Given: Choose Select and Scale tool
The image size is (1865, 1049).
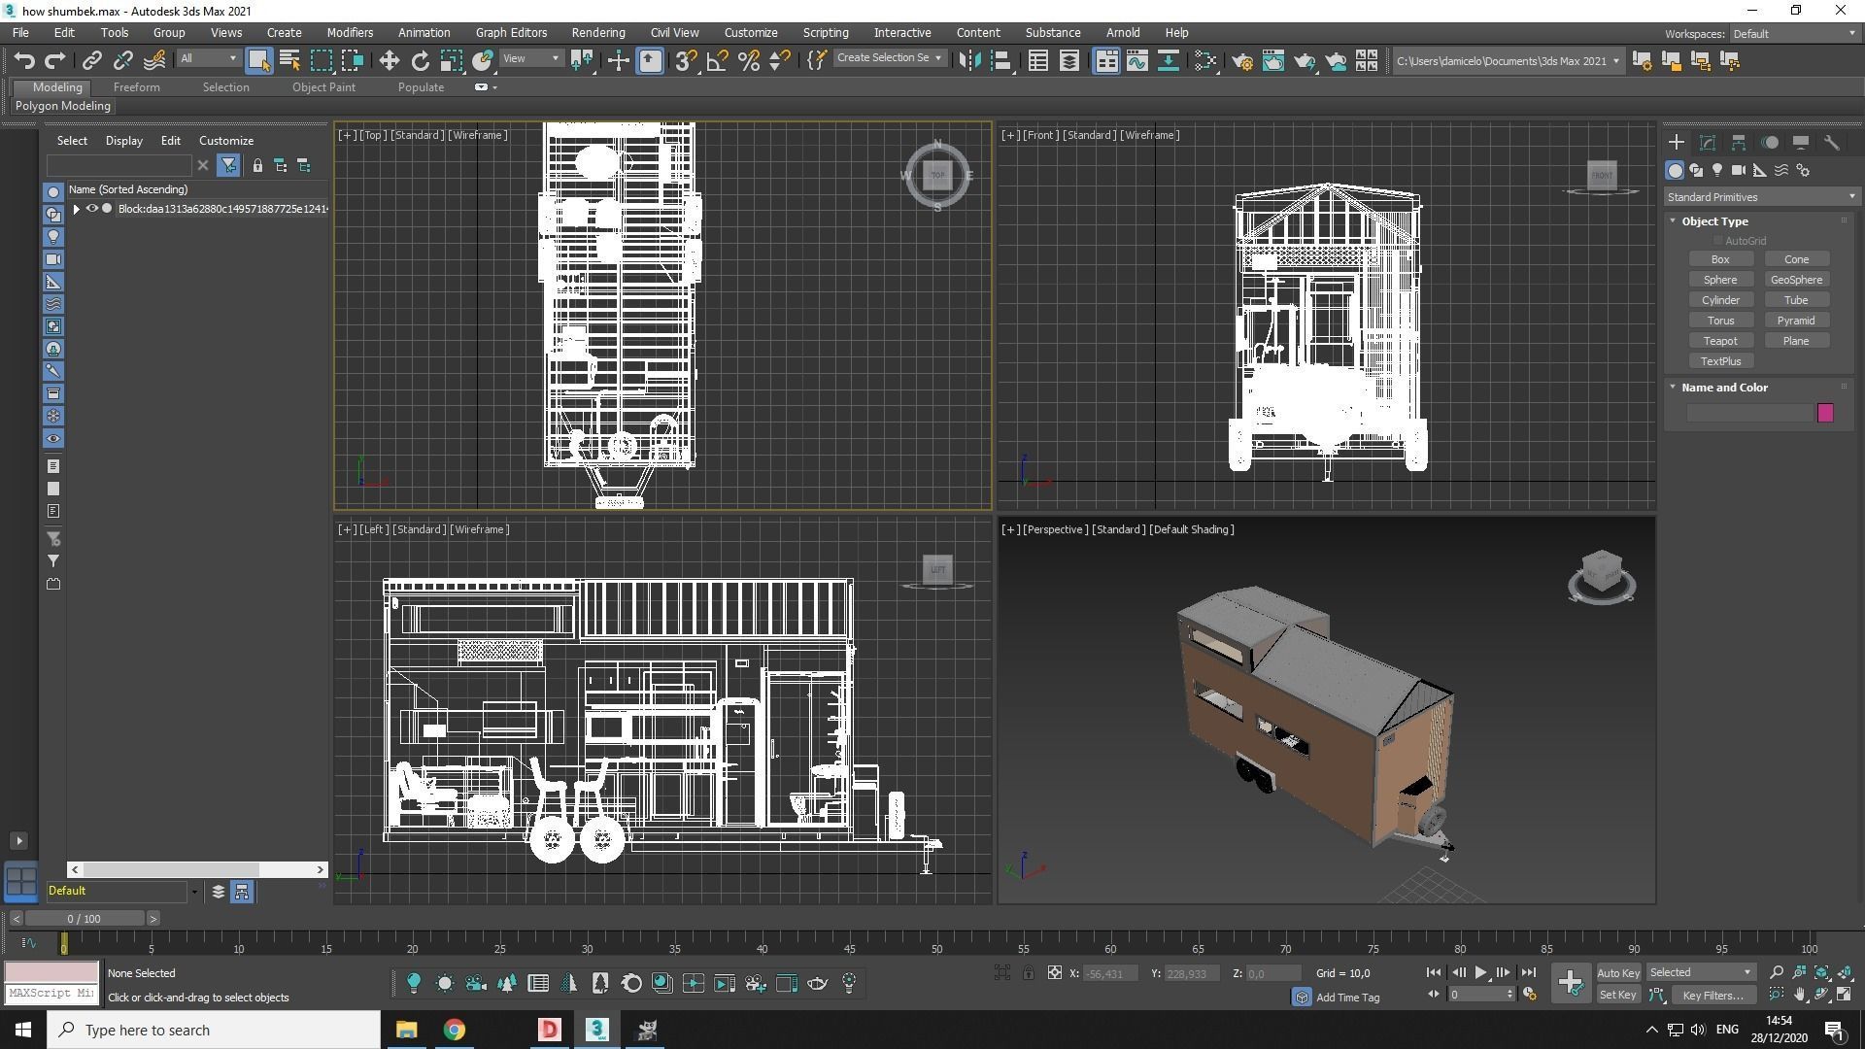Looking at the screenshot, I should click(x=451, y=61).
